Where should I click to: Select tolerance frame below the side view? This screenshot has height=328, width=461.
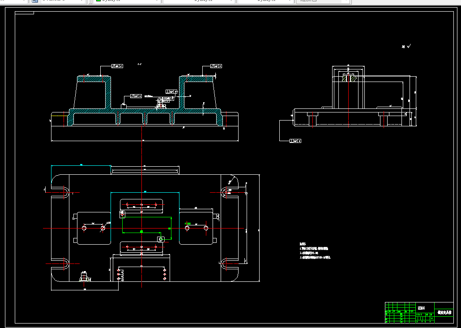[x=295, y=141]
